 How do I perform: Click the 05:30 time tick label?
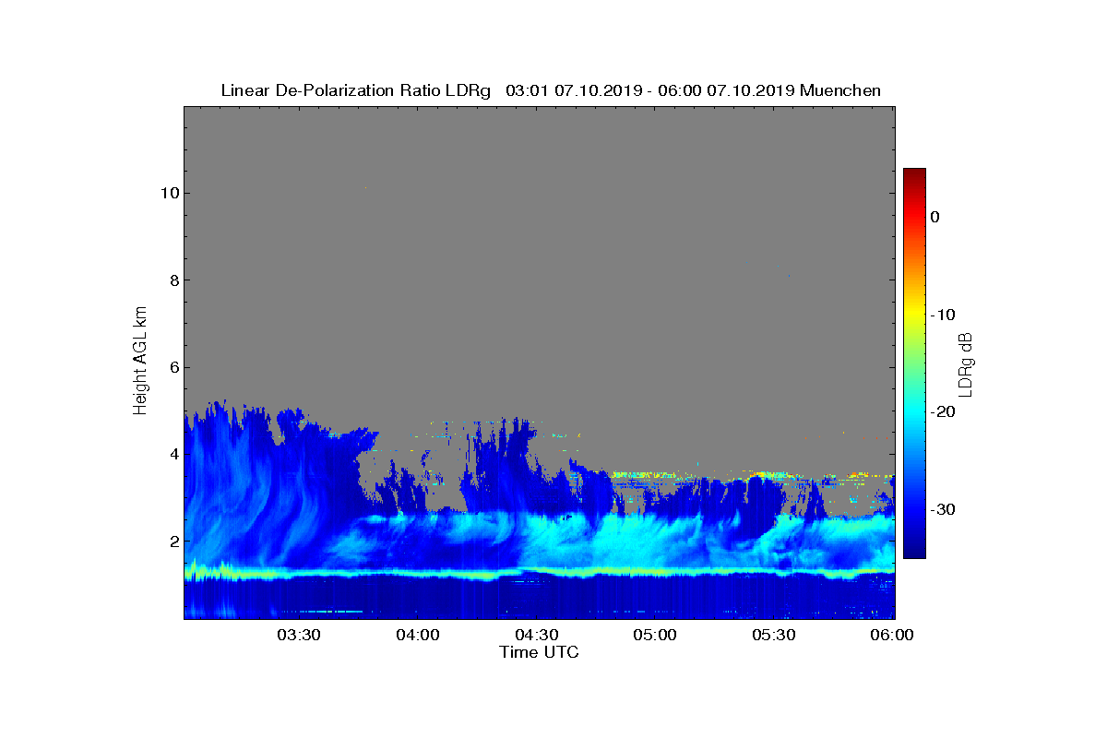click(774, 635)
